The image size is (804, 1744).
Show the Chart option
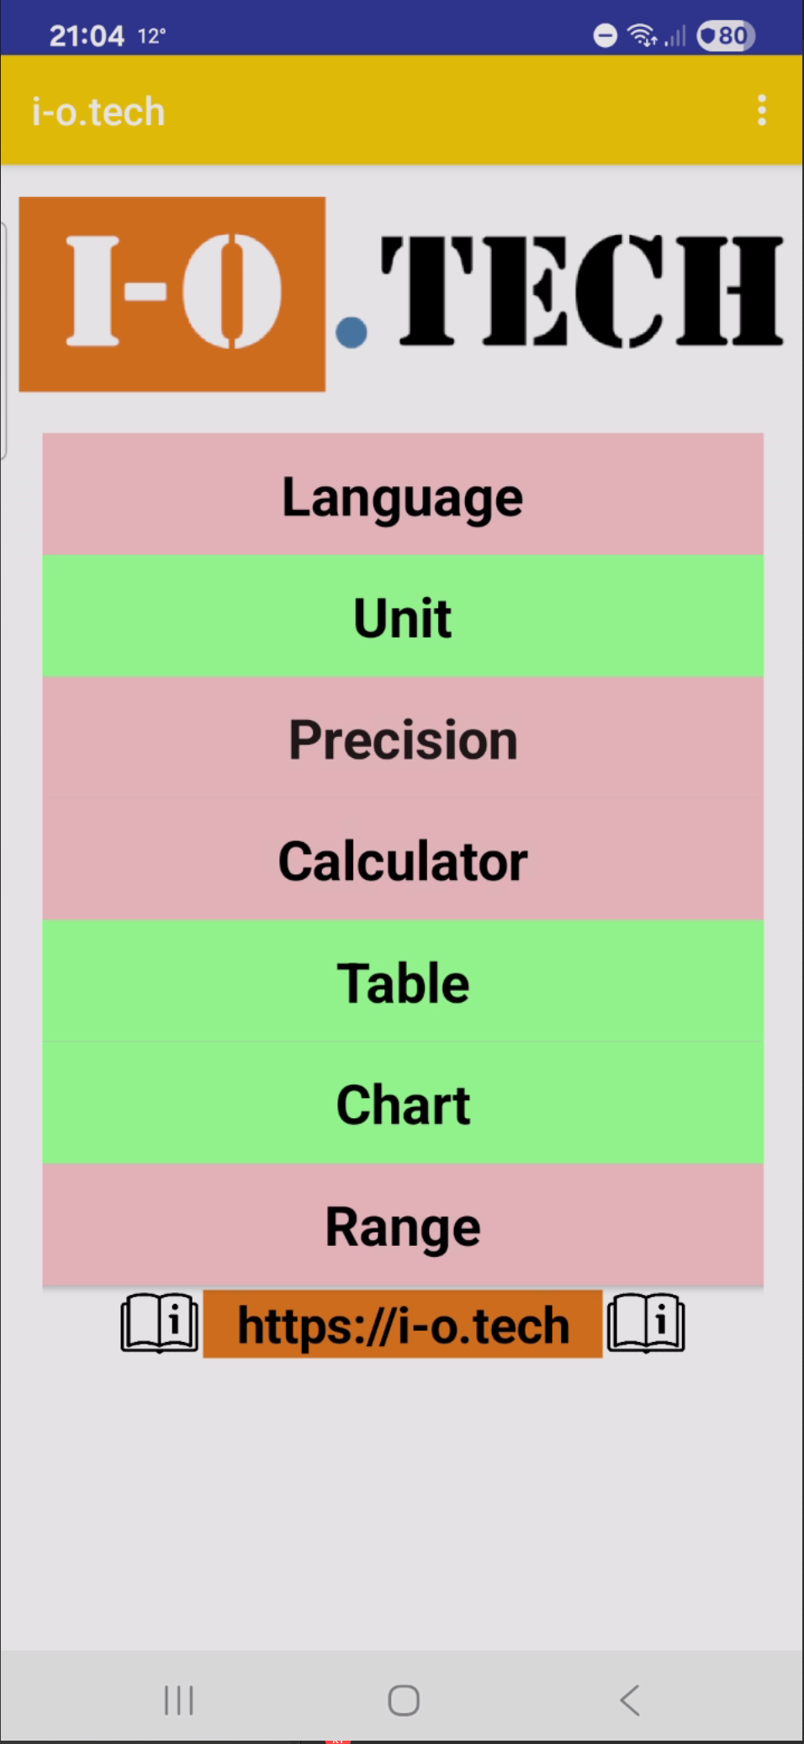403,1104
